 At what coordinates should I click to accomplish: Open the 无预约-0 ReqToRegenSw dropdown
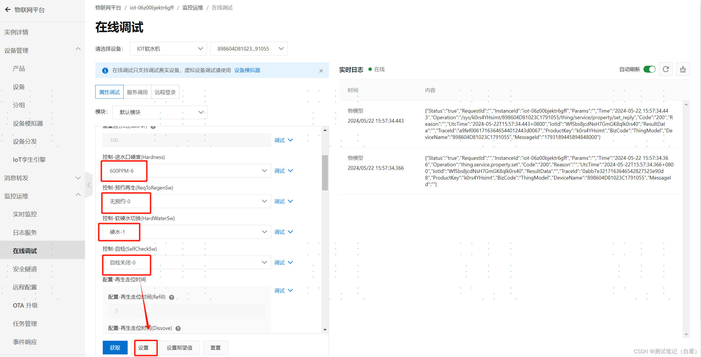187,202
